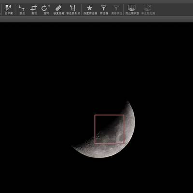
Task: Pick the Retouch Brush (修复画笔) tool
Action: [x=58, y=8]
